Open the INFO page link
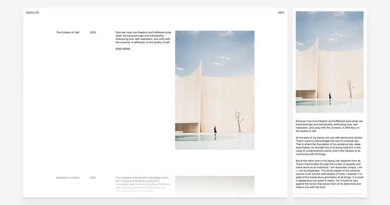This screenshot has height=205, width=390. [281, 13]
